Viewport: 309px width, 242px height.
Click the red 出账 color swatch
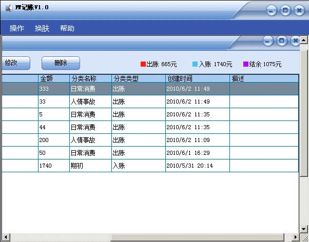coord(143,64)
